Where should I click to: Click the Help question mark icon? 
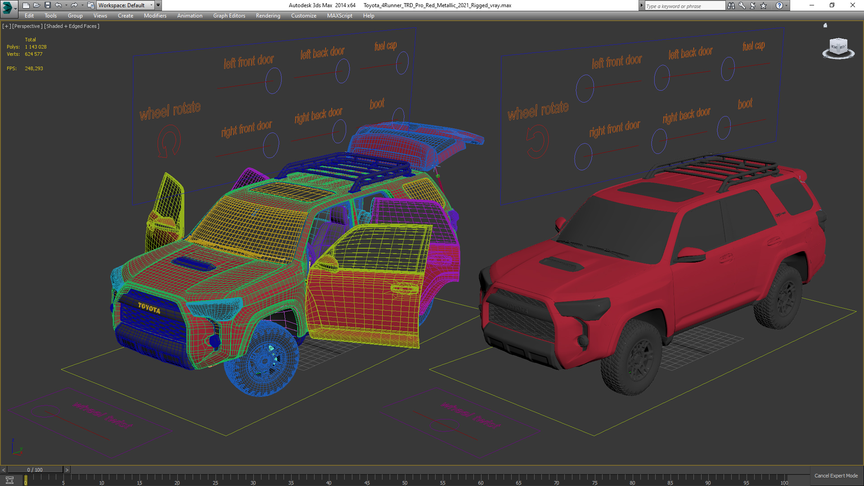coord(779,5)
